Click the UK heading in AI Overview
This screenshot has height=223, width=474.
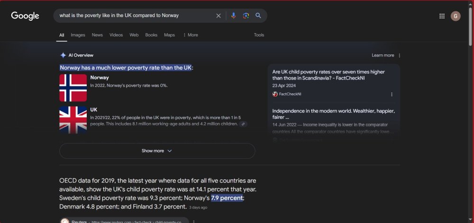coord(94,109)
